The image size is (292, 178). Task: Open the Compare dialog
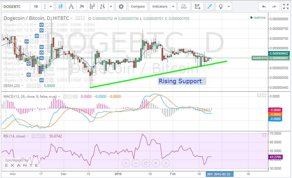tap(138, 6)
